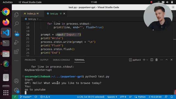Open Visual Studio Code app menu in top bar
The height and width of the screenshot is (99, 176).
[30, 2]
